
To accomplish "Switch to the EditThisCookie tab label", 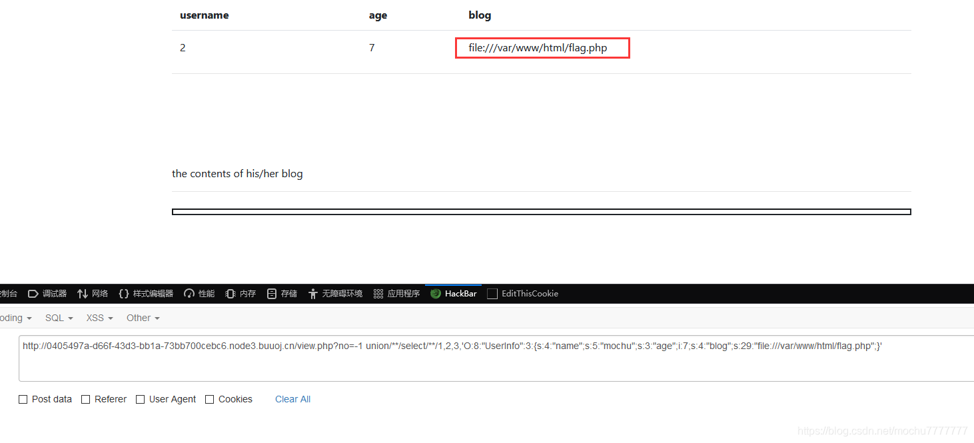I will (x=530, y=294).
